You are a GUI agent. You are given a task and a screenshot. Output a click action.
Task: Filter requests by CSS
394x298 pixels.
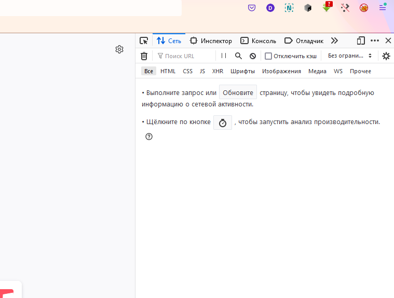(x=188, y=71)
